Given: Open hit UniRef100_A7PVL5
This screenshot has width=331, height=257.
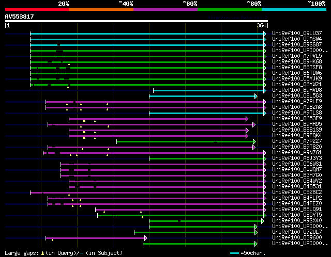Looking at the screenshot, I should 297,56.
